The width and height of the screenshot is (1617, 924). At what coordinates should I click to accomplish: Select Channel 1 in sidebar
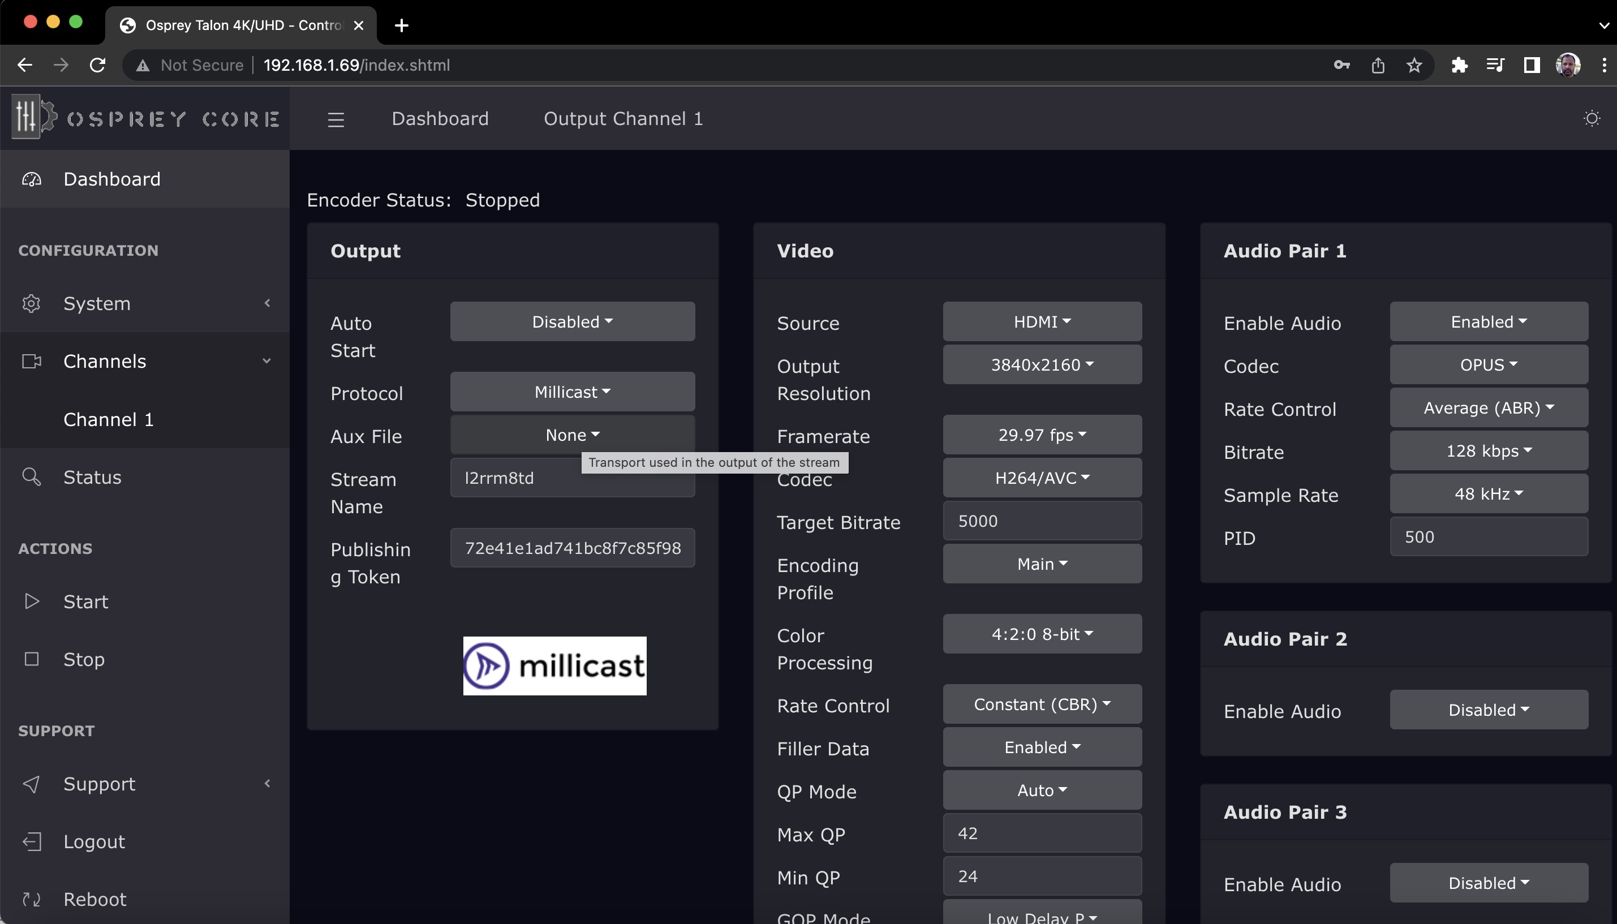[x=109, y=419]
